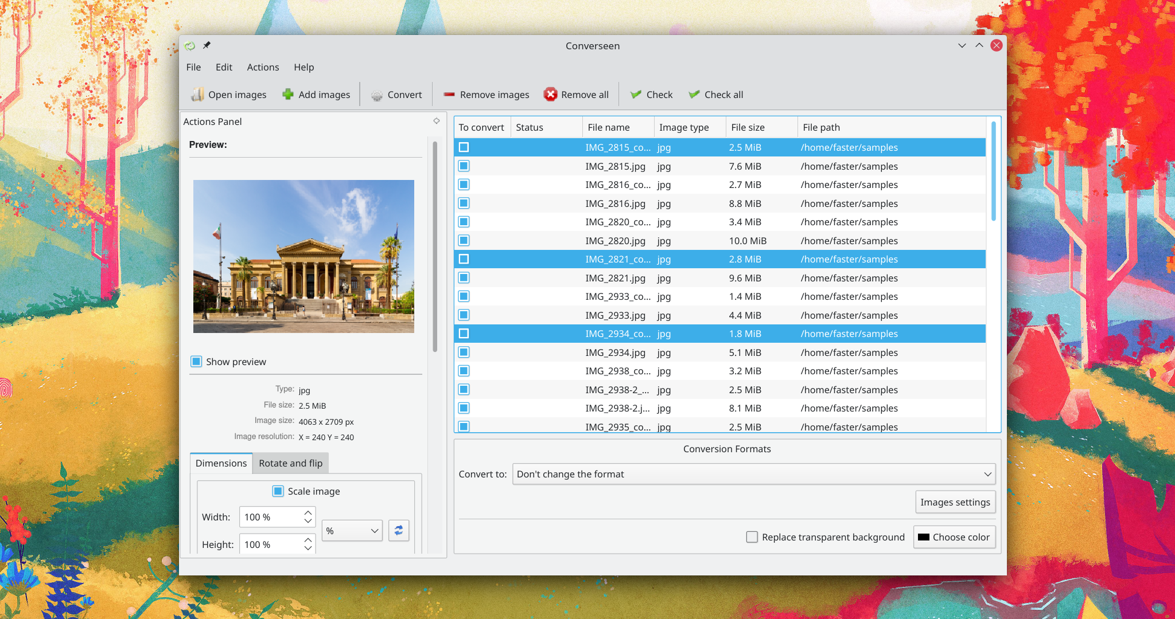
Task: Click the To convert column header
Action: point(482,127)
